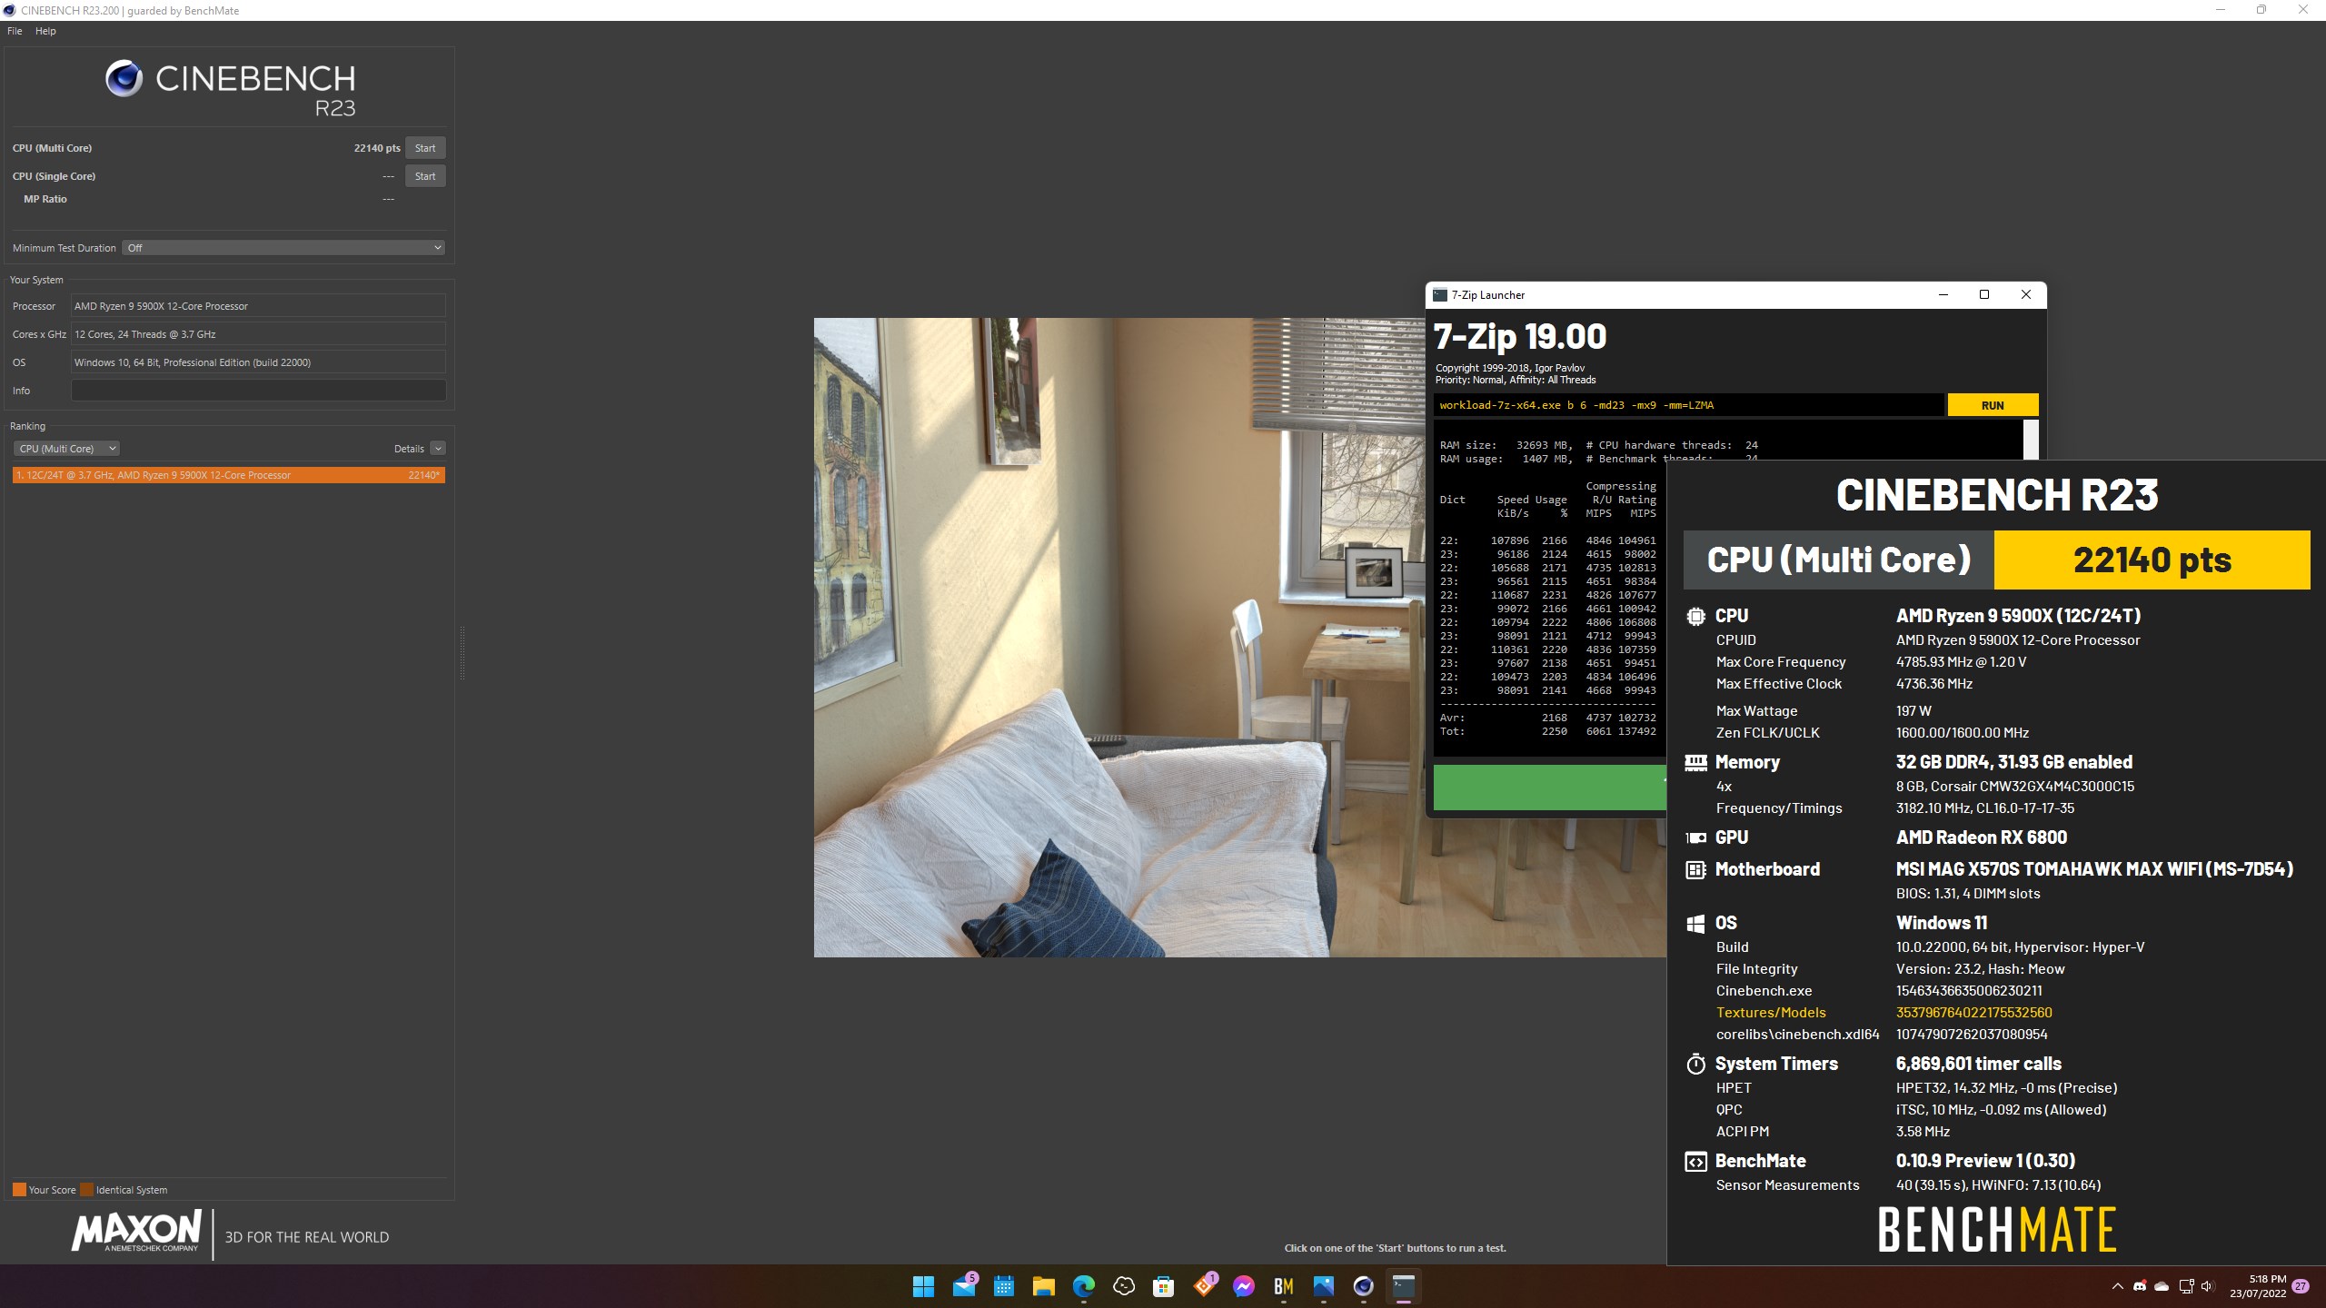Screen dimensions: 2326x1308
Task: Click the OS value Windows 10 field
Action: [258, 362]
